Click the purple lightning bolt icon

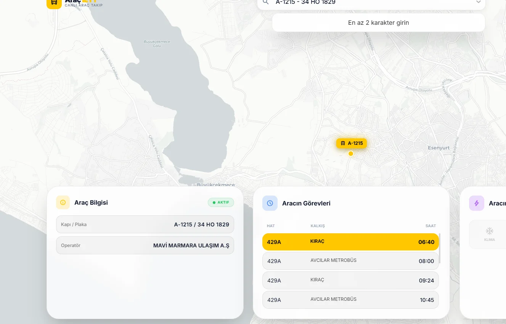click(476, 203)
